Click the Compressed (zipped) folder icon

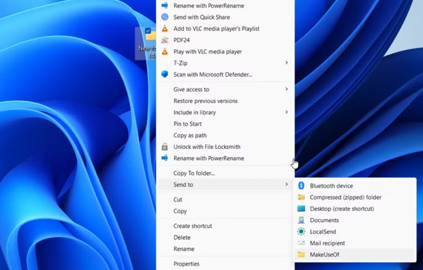301,197
